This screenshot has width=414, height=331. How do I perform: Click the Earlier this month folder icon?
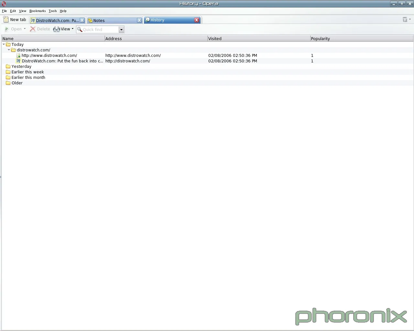[x=8, y=78]
